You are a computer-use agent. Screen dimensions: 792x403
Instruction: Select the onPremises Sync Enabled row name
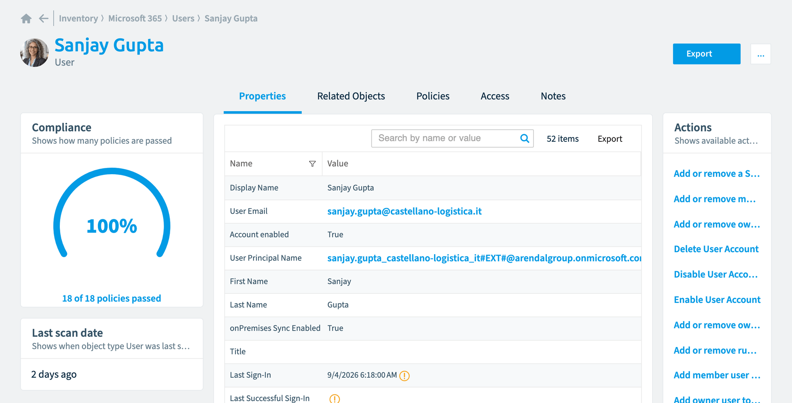pyautogui.click(x=275, y=328)
